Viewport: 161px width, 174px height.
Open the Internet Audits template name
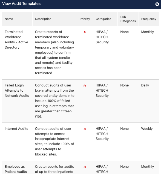[16, 129]
